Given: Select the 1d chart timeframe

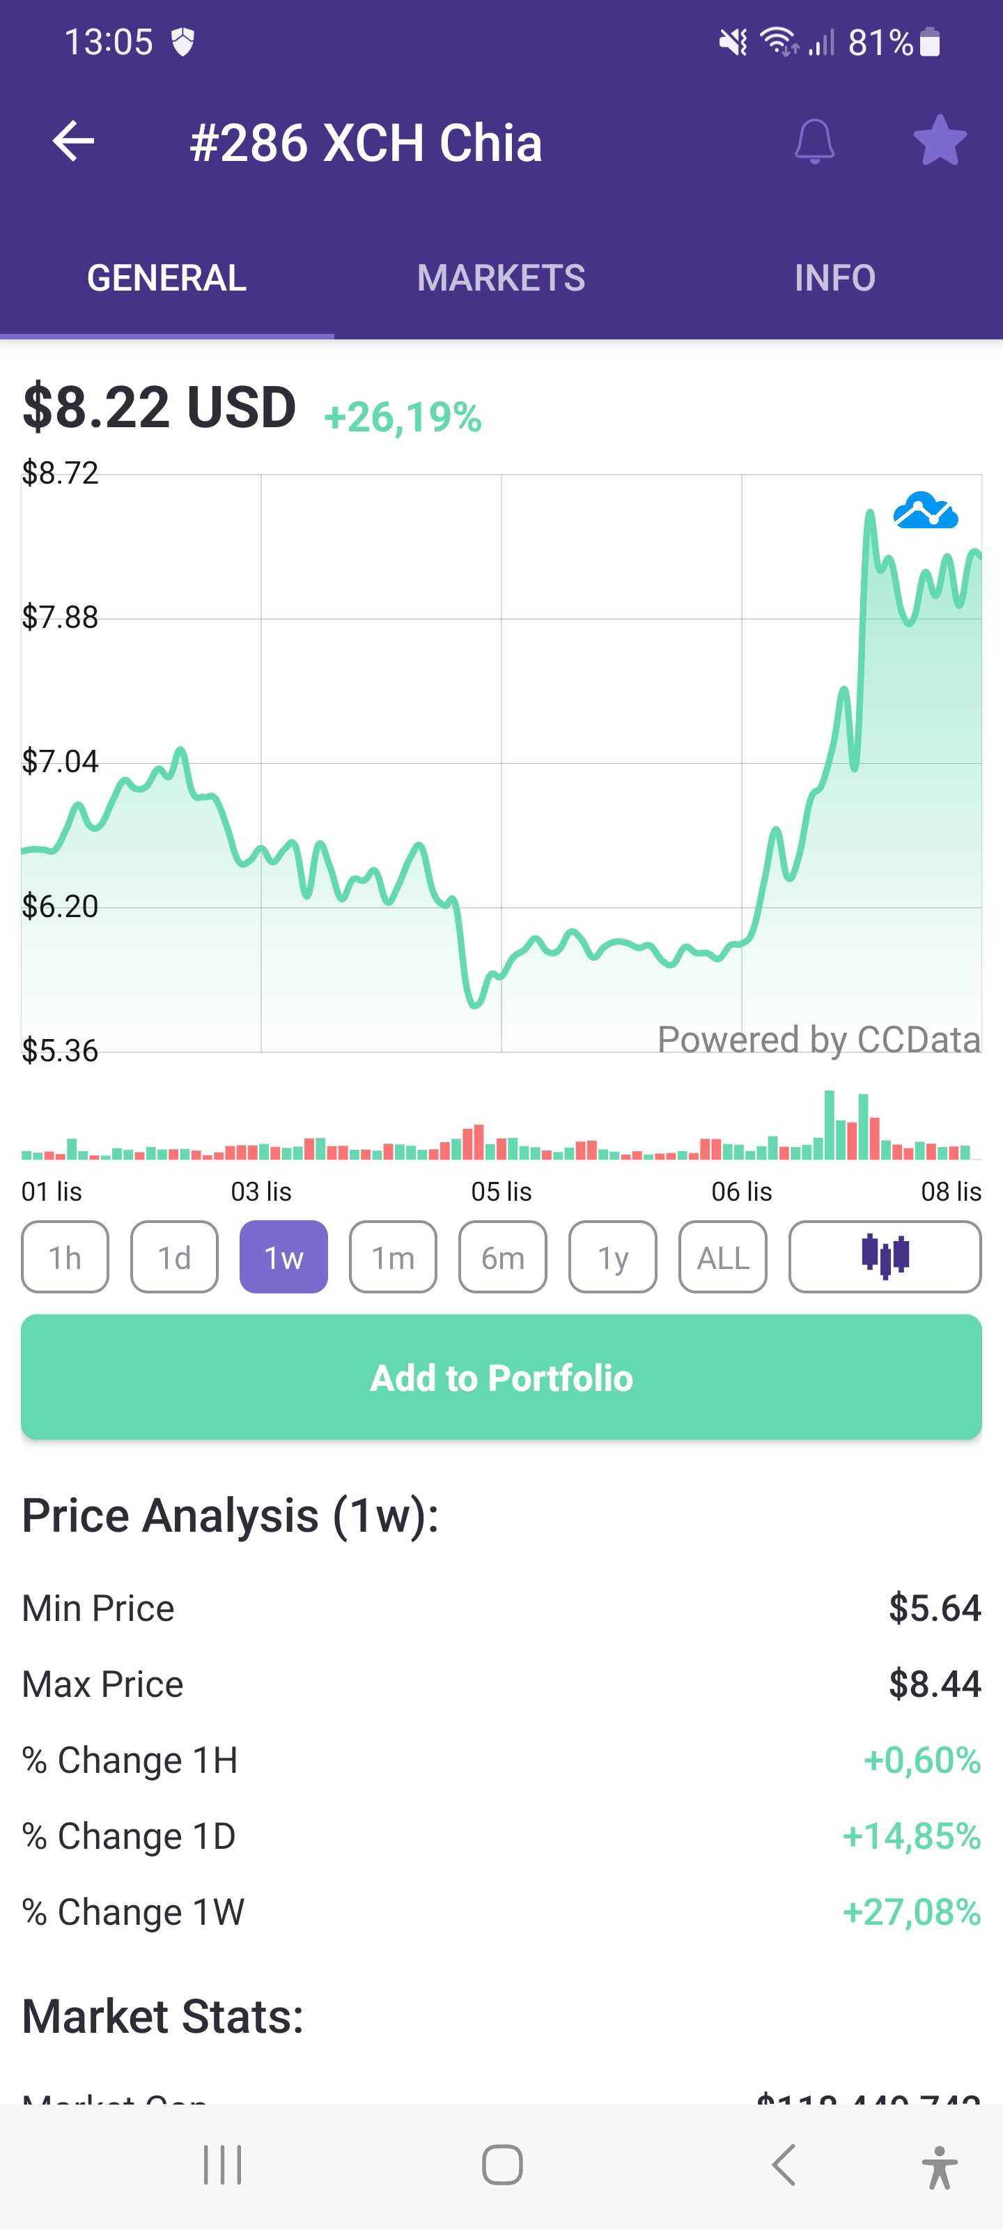Looking at the screenshot, I should click(174, 1257).
